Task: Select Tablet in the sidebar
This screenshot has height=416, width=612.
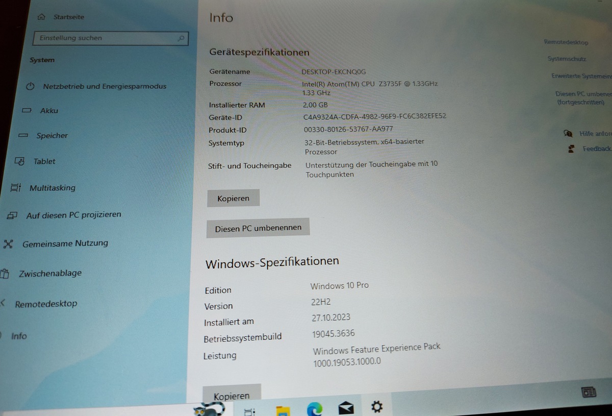Action: [x=44, y=161]
